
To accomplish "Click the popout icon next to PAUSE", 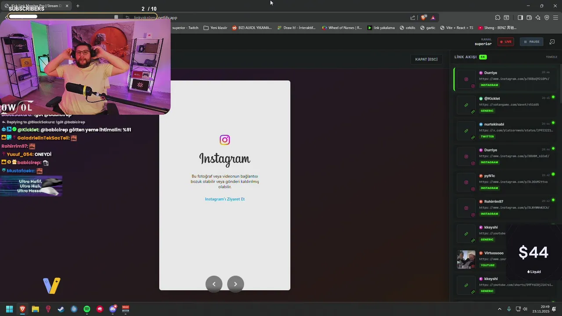I will tap(552, 42).
